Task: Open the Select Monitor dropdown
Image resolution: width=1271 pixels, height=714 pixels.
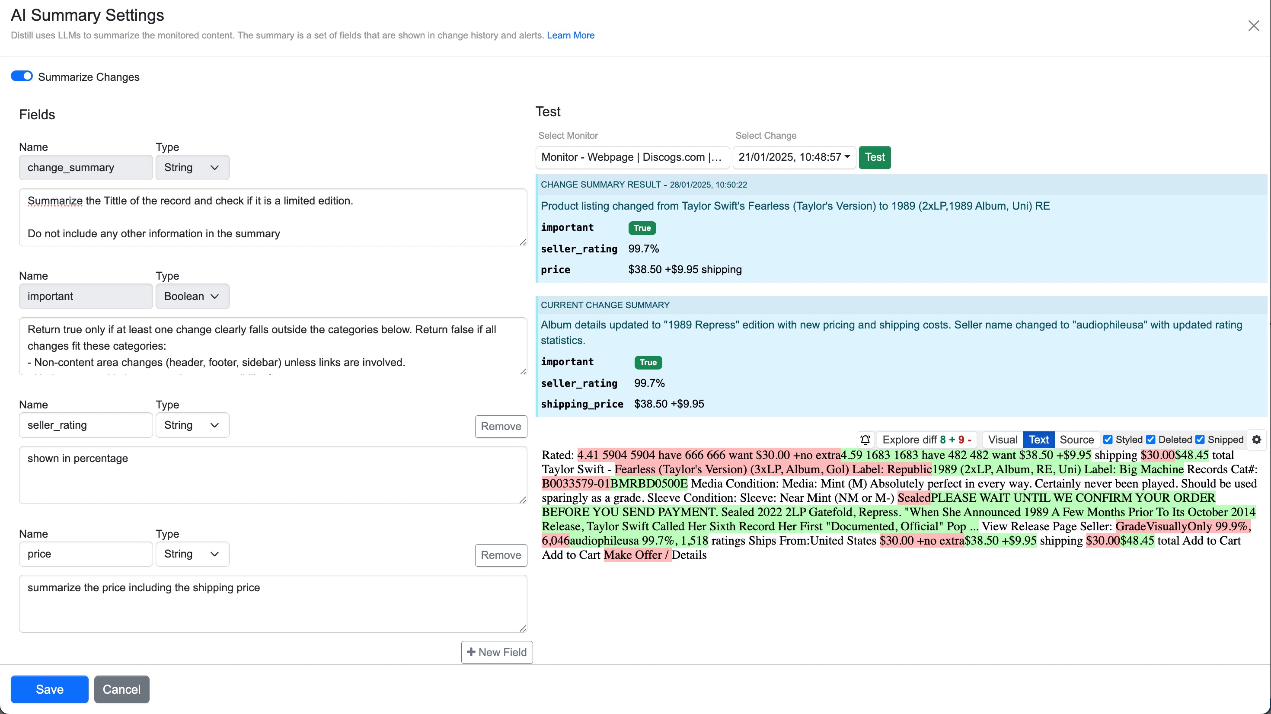Action: 632,157
